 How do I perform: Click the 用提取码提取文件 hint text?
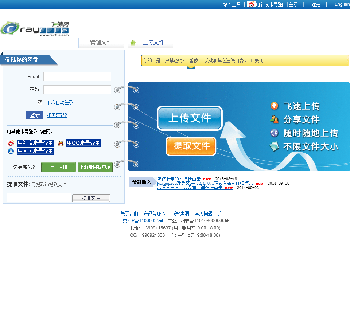point(49,184)
